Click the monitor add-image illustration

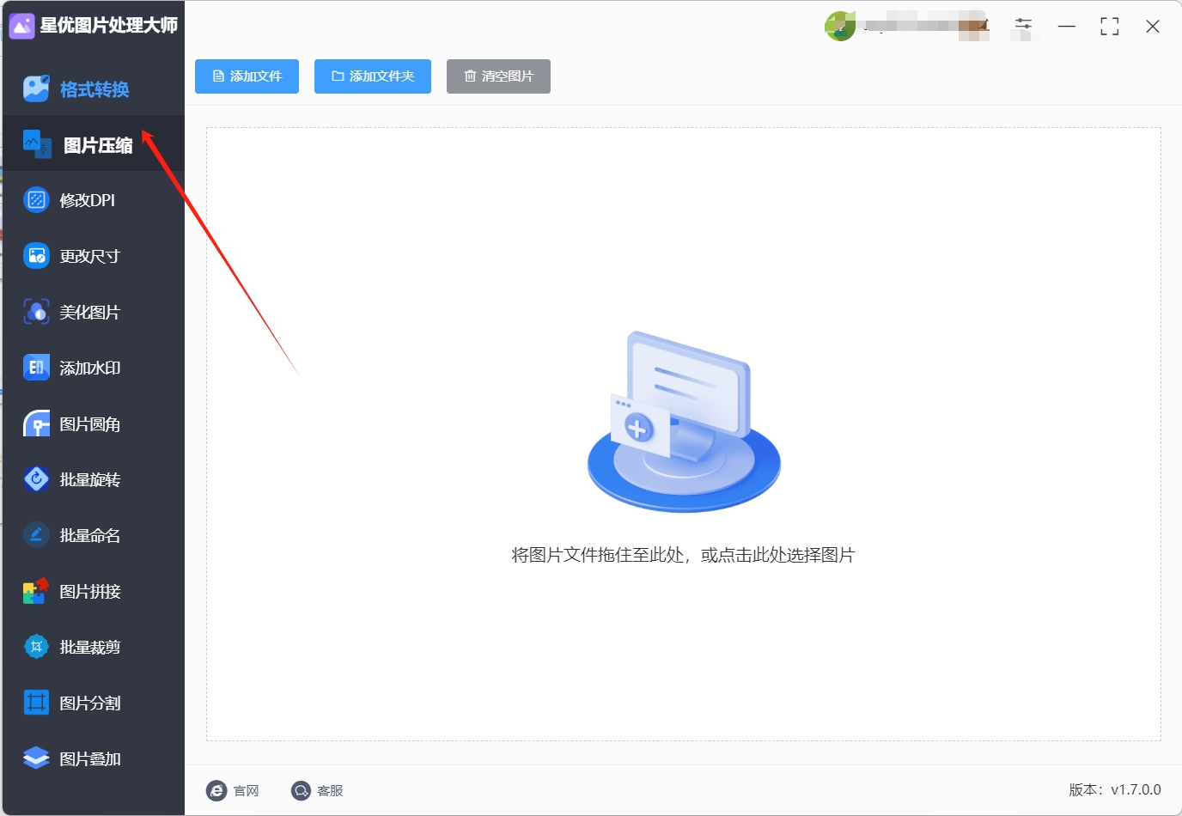[684, 422]
